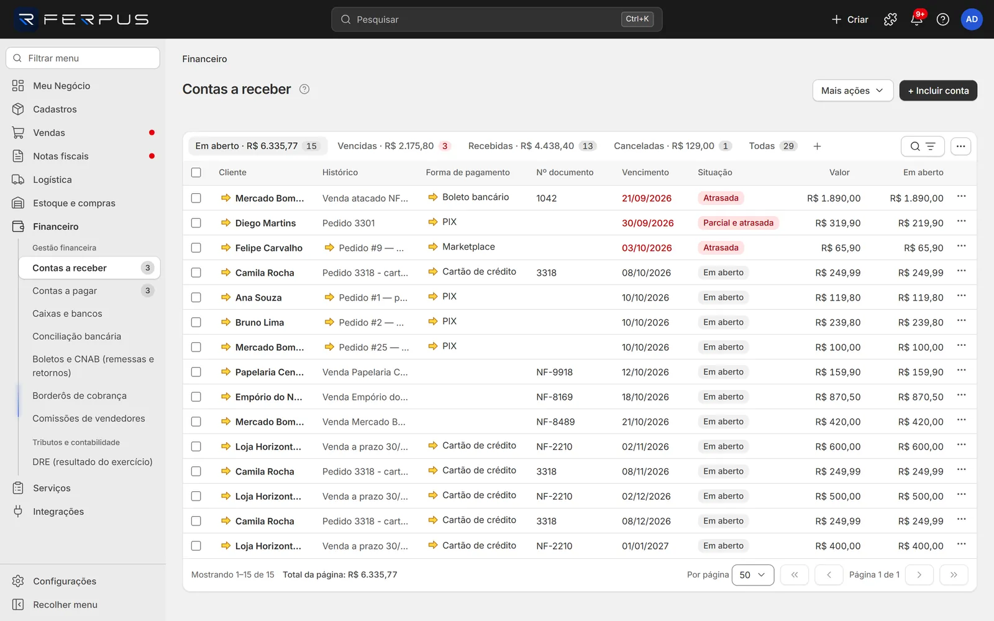This screenshot has height=621, width=994.
Task: Toggle the select-all header checkbox
Action: point(196,173)
